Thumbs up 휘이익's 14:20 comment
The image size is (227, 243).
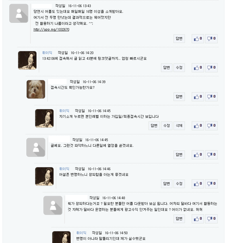click(x=198, y=68)
